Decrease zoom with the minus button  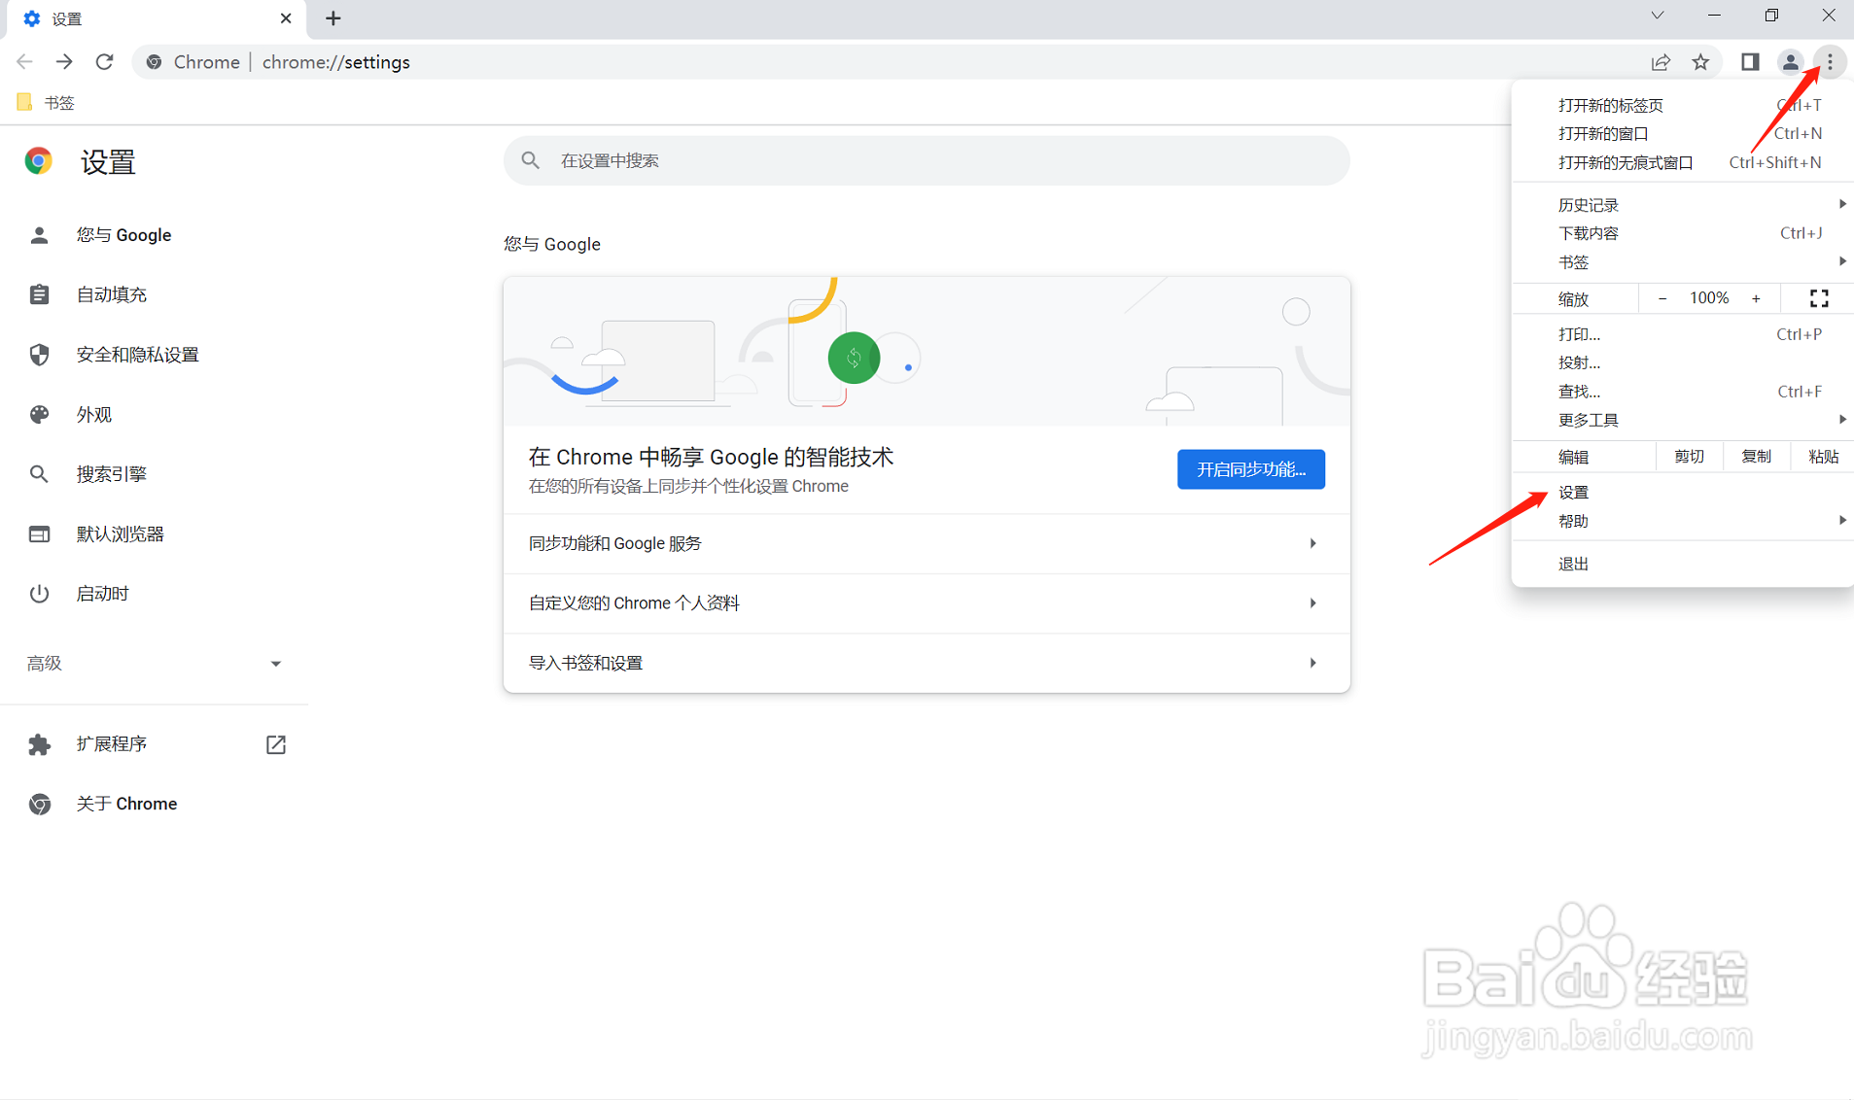(x=1662, y=298)
